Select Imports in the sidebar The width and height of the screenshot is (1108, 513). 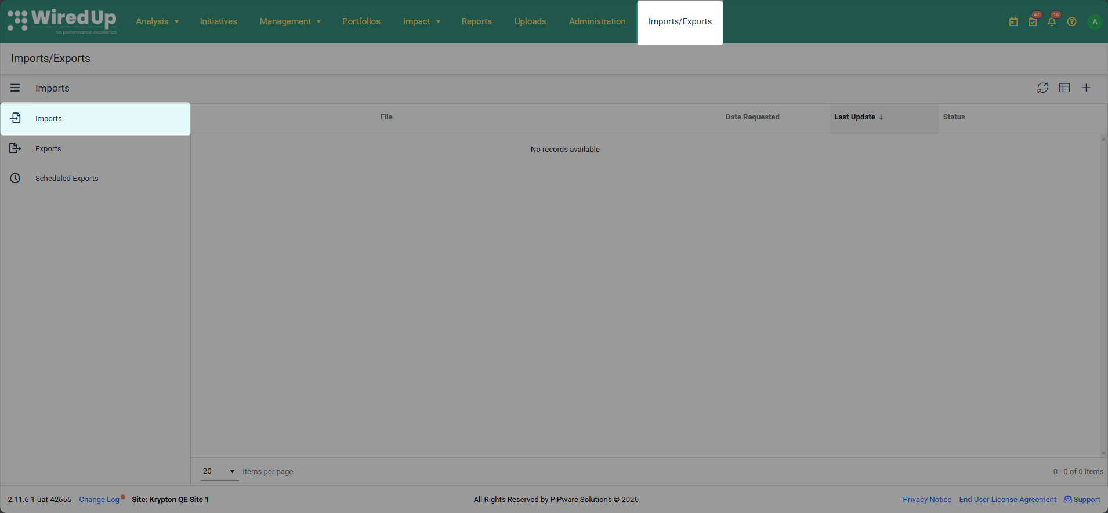click(96, 118)
